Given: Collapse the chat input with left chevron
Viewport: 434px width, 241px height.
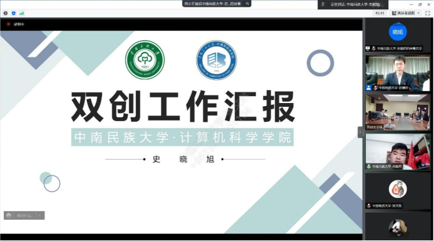Looking at the screenshot, I should click(x=40, y=215).
